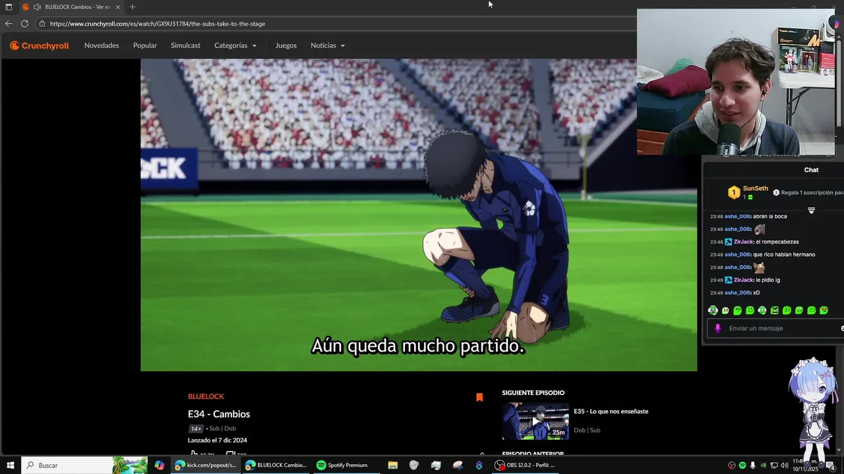Click the SunSeth top gifter name
The width and height of the screenshot is (844, 474).
(756, 188)
